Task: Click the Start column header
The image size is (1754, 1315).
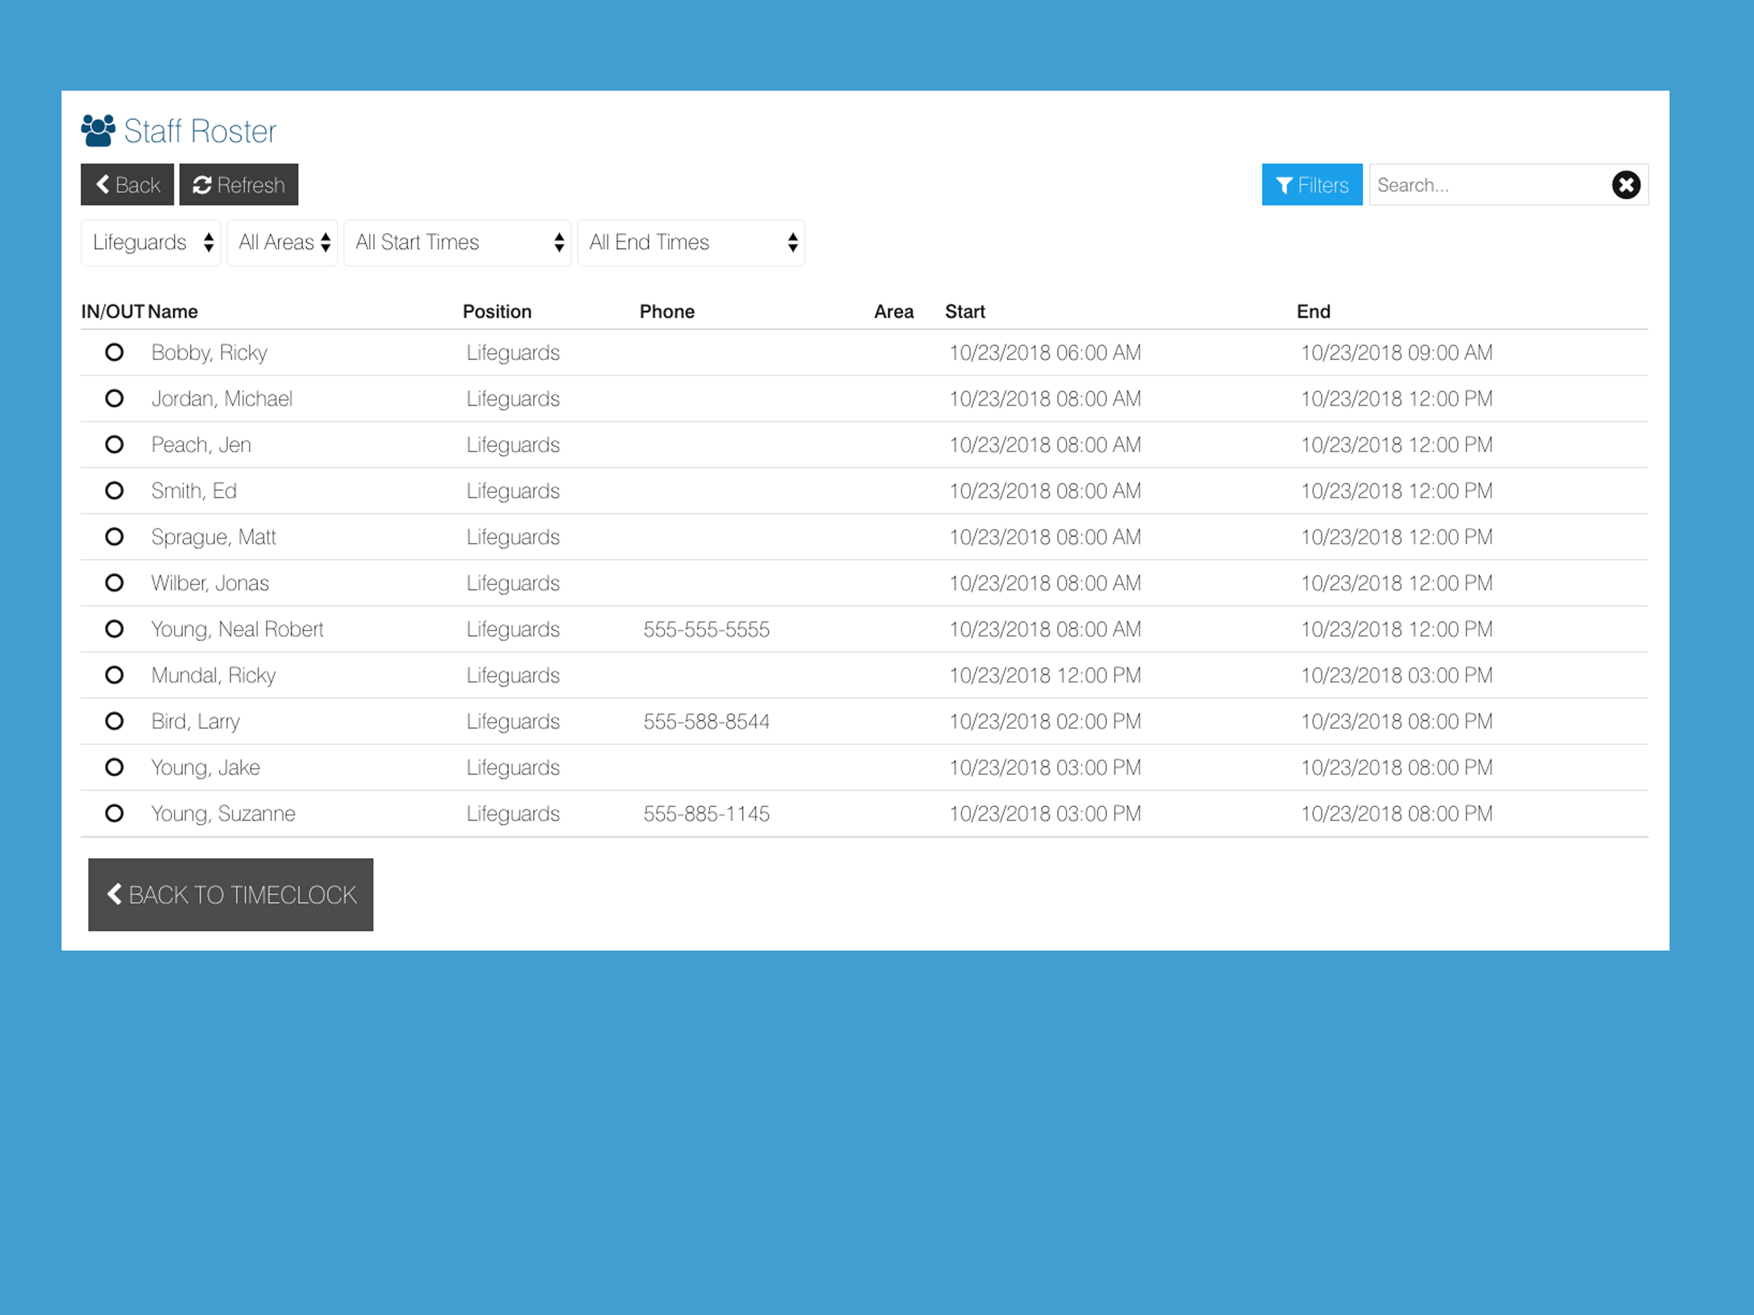Action: click(x=964, y=311)
